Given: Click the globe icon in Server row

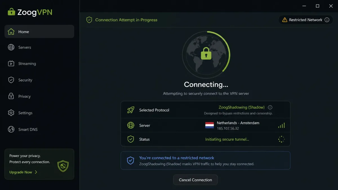Looking at the screenshot, I should tap(131, 125).
